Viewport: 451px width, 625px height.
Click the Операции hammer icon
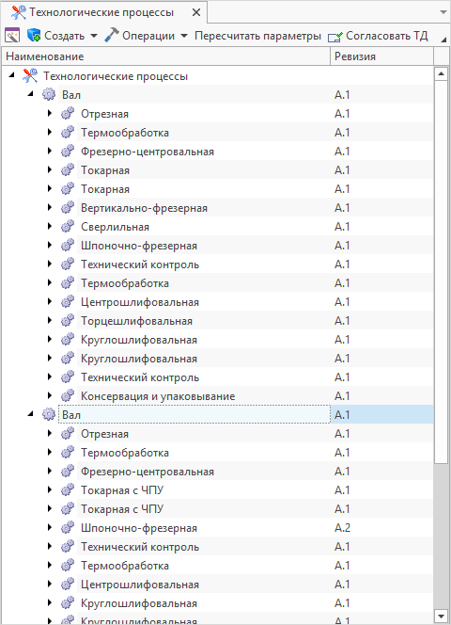112,35
